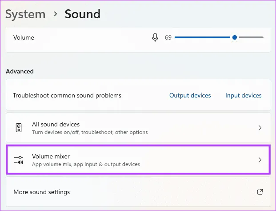Troubleshoot Input devices

click(x=243, y=95)
